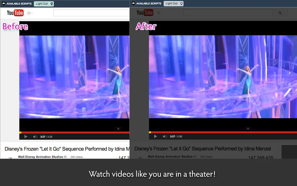Mute volume speaker in After panel
Viewport: 297px width, 186px height.
point(165,137)
